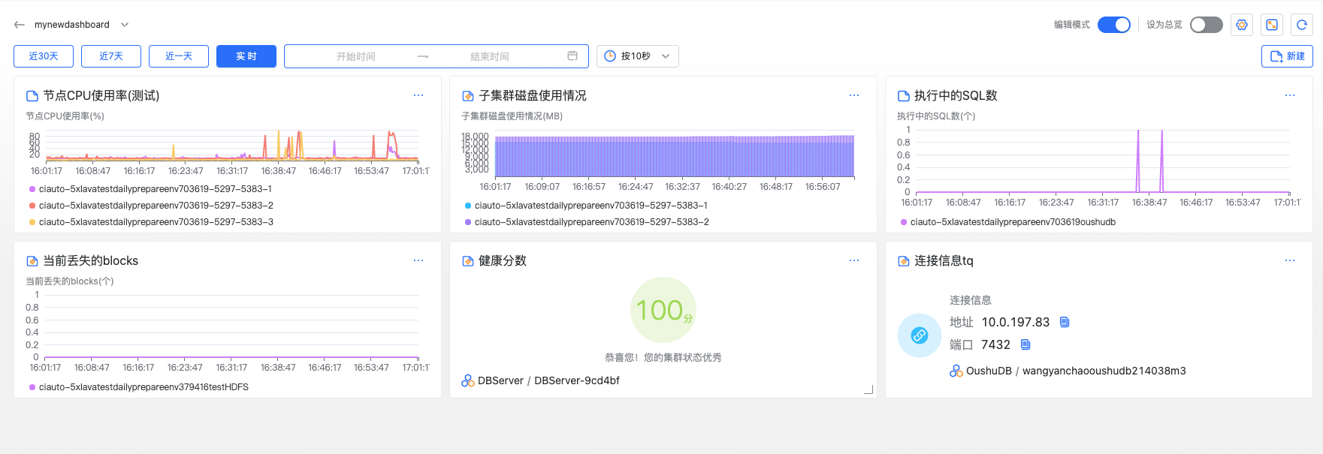Expand the mynewdashboard dropdown chevron
Image resolution: width=1323 pixels, height=454 pixels.
[125, 25]
